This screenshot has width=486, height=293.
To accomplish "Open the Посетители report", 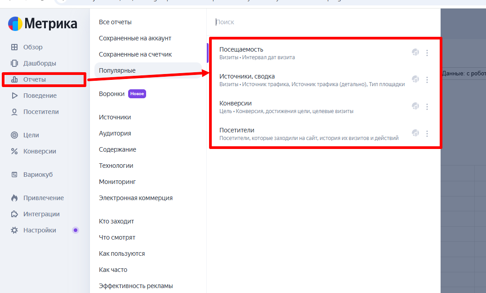I will point(236,130).
